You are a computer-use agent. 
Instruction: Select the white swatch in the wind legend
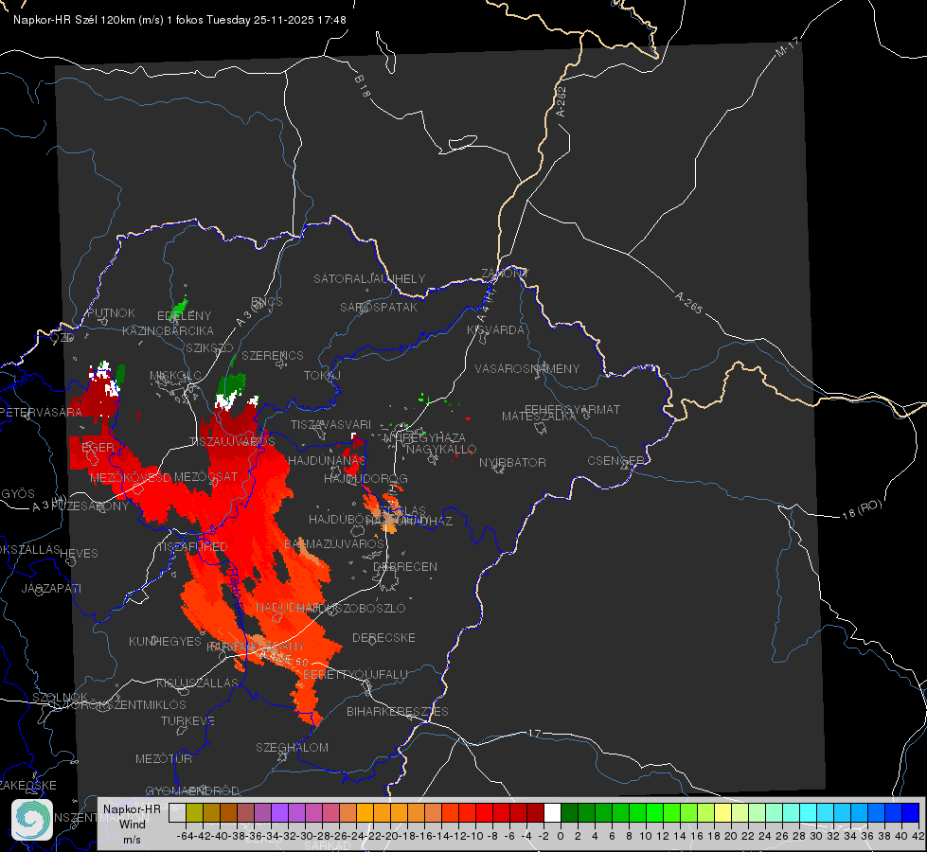point(552,812)
